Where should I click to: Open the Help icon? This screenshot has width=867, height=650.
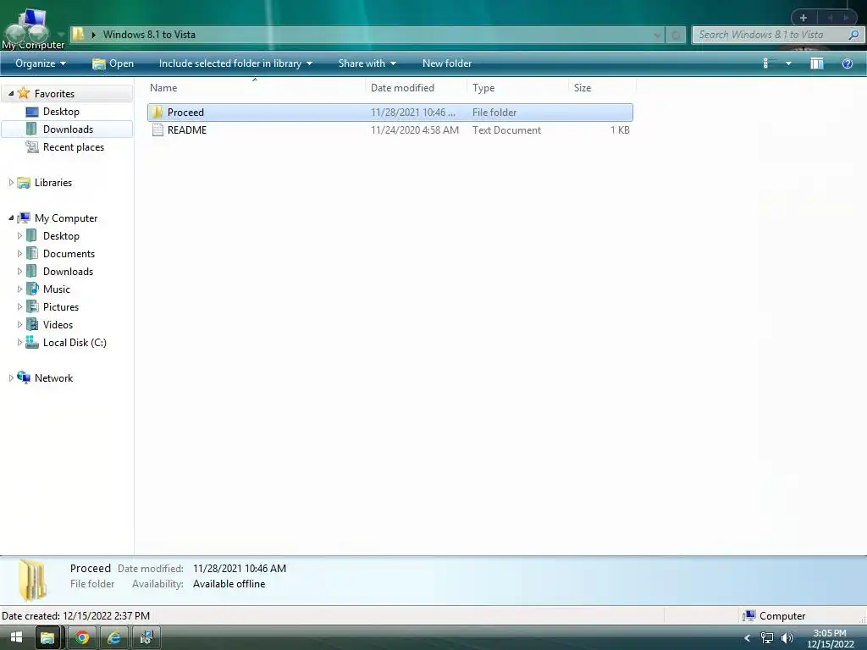[847, 63]
